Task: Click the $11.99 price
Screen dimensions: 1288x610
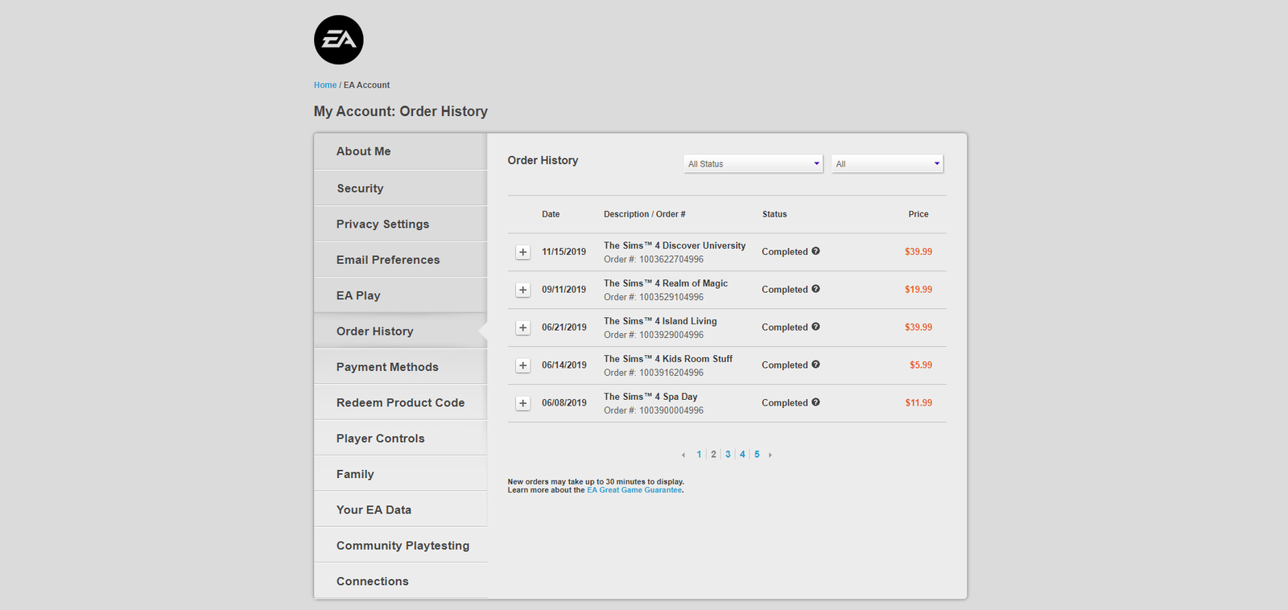Action: click(x=919, y=403)
